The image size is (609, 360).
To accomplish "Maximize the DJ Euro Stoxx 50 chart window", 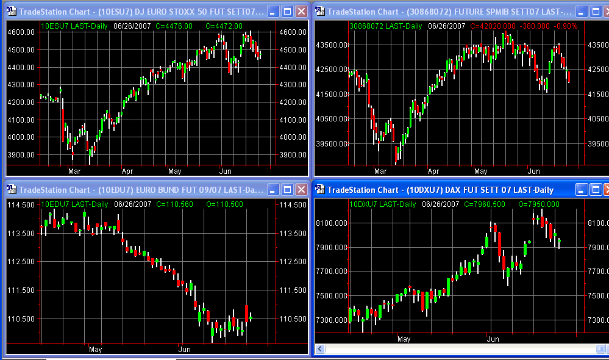I will pos(287,12).
